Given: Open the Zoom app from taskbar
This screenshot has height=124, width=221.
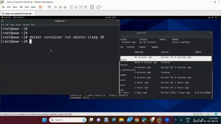Looking at the screenshot, I should 167,120.
